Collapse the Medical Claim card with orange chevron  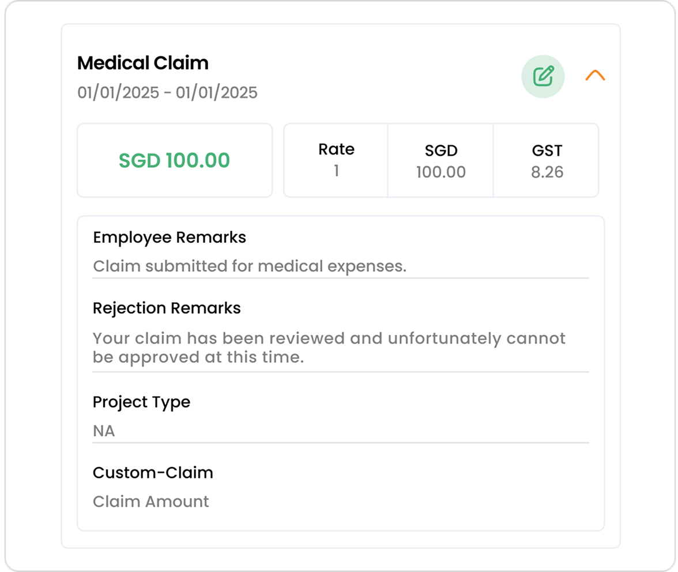pyautogui.click(x=595, y=76)
